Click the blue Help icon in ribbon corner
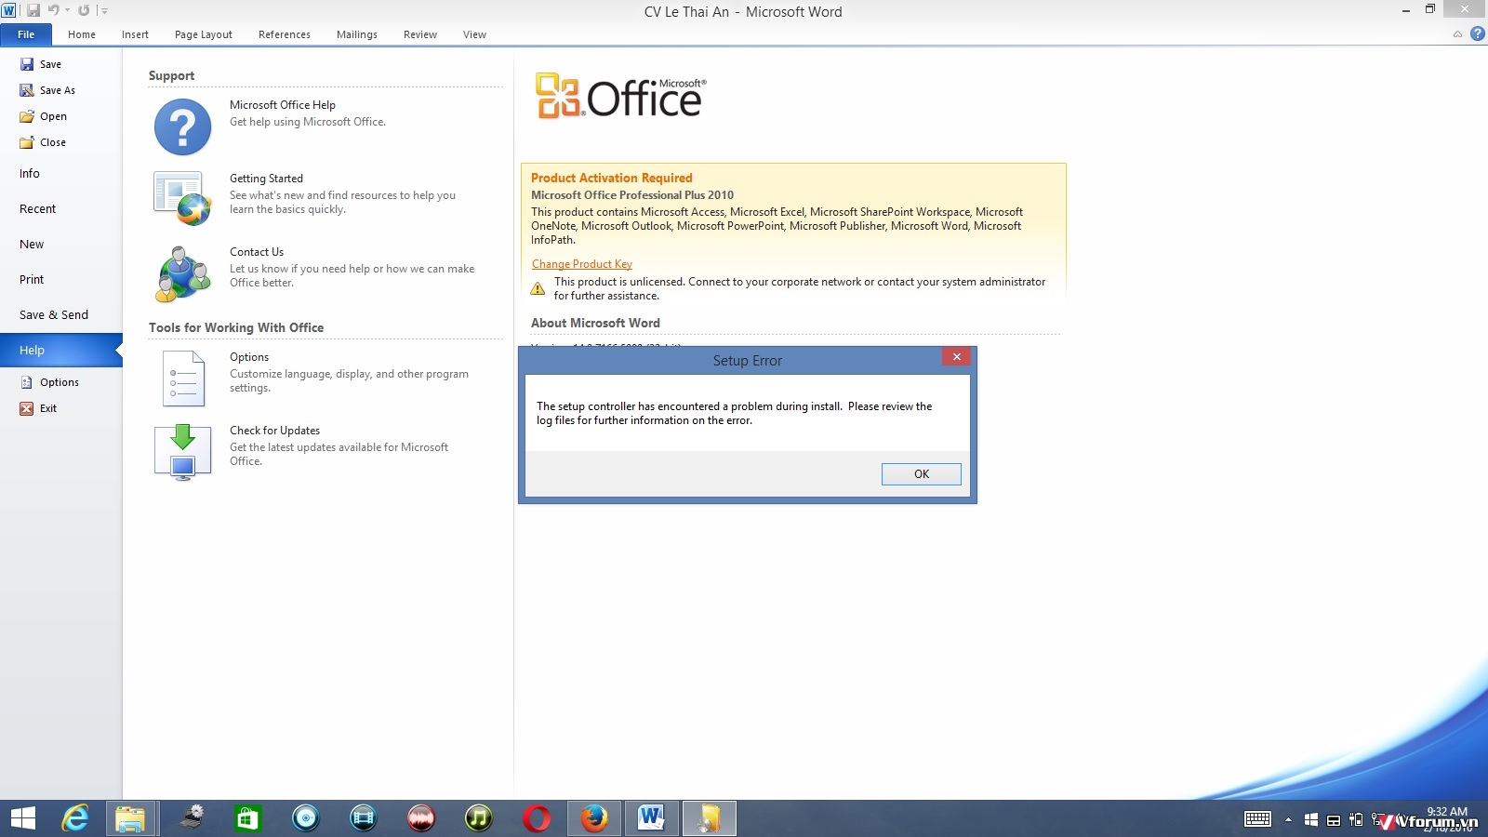 [1477, 34]
